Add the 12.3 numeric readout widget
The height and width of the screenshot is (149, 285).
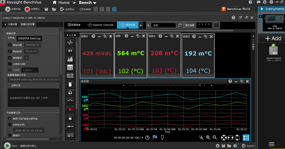tap(70, 76)
